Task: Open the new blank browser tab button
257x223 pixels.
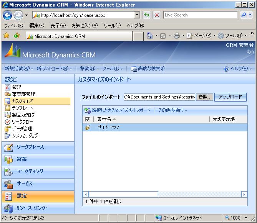Action: coord(138,36)
